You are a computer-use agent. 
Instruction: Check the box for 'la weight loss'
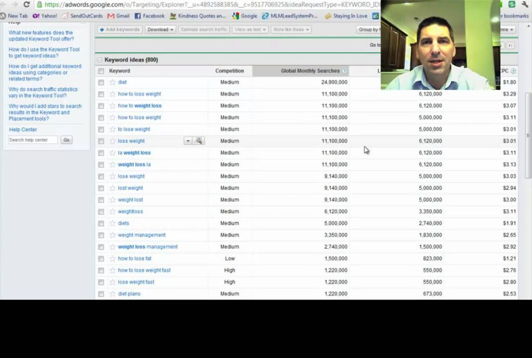pos(101,153)
